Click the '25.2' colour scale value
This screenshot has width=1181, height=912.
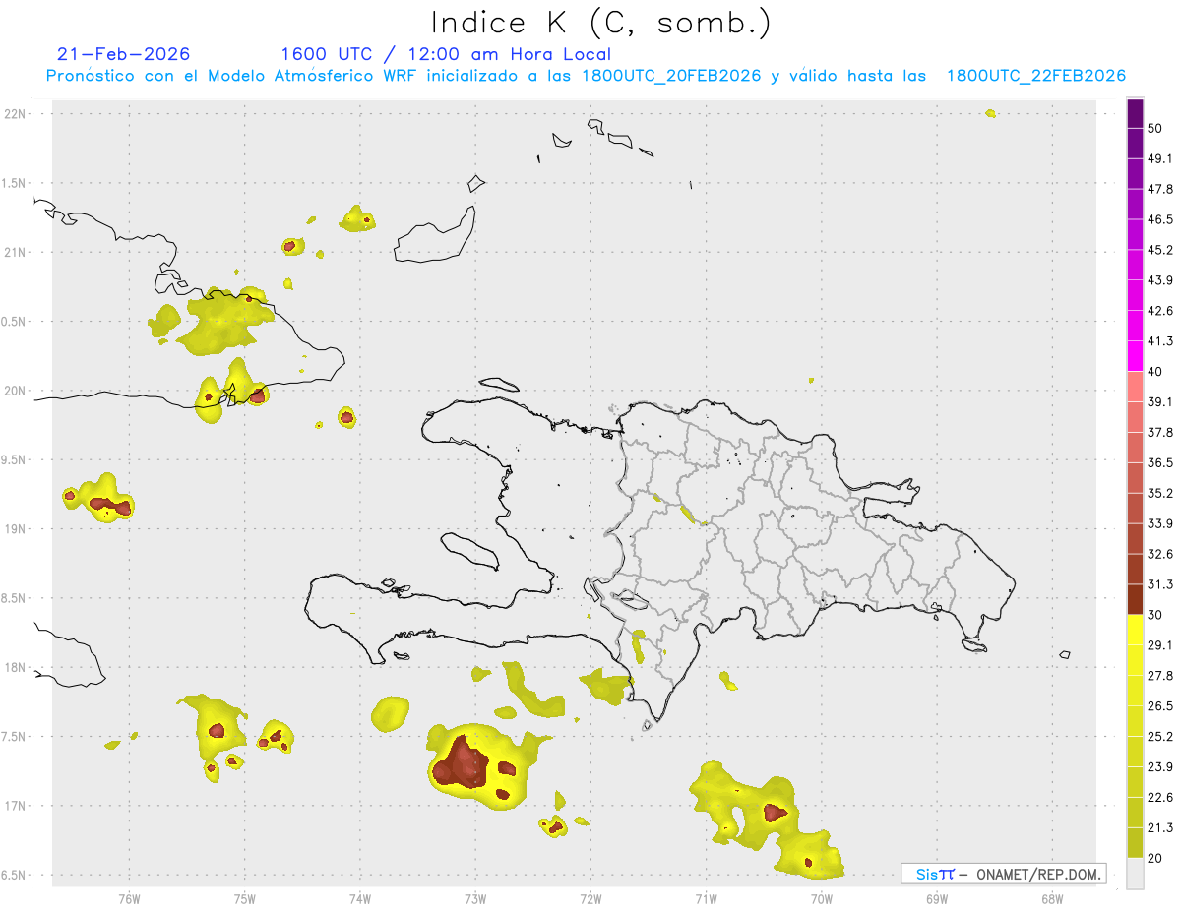1160,737
